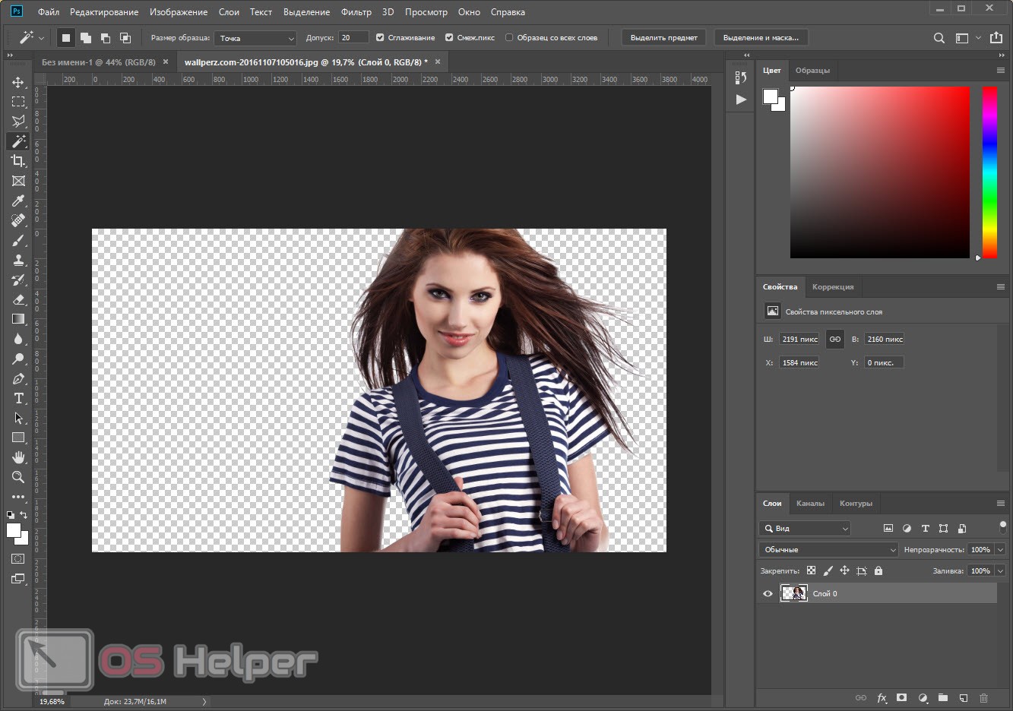Open the Edit Toolbar three-dots menu
This screenshot has height=711, width=1013.
click(18, 497)
